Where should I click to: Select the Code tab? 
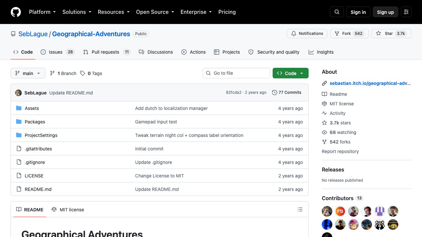pyautogui.click(x=23, y=52)
